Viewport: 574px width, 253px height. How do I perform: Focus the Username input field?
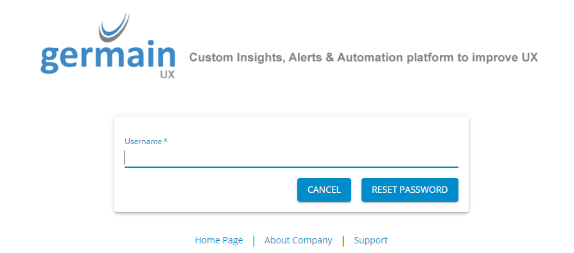click(x=291, y=158)
